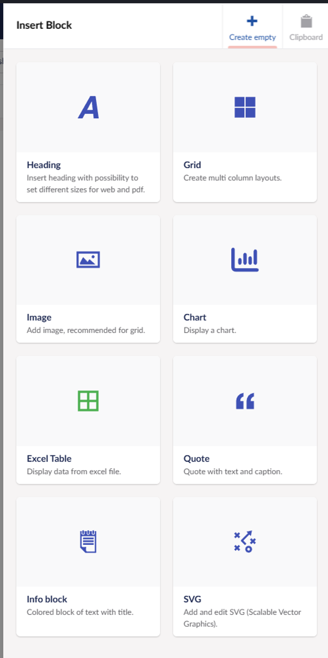The width and height of the screenshot is (328, 658).
Task: Click the plus icon above Create empty
Action: (252, 21)
